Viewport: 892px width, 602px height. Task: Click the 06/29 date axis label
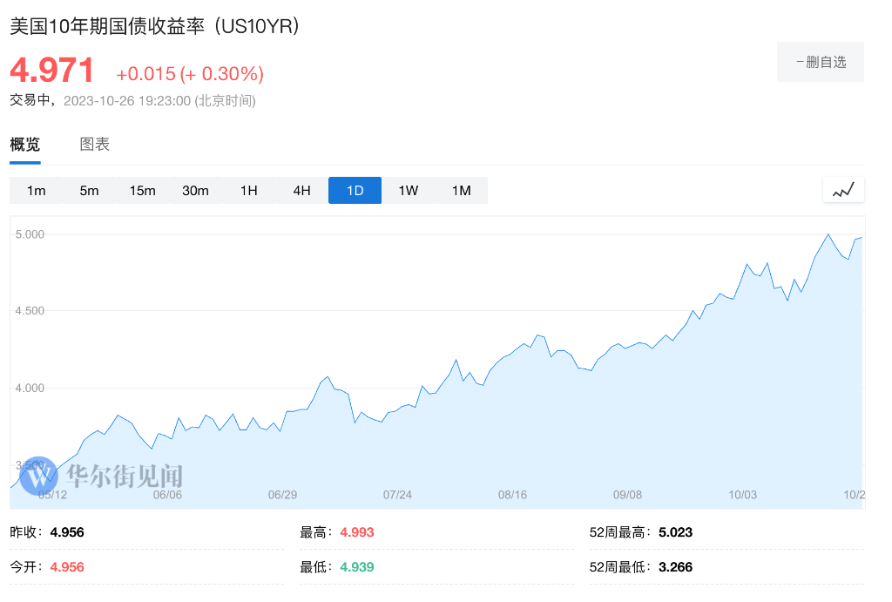pyautogui.click(x=282, y=495)
